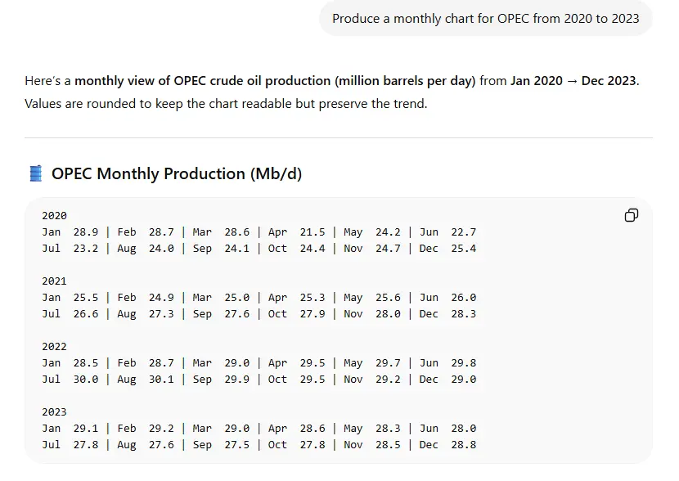
Task: Click the 2020 year label
Action: pos(54,216)
